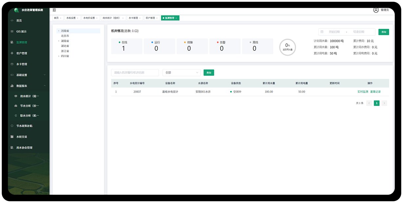Image resolution: width=403 pixels, height=203 pixels.
Task: Click the 水卡管理 sidebar icon
Action: tap(12, 64)
